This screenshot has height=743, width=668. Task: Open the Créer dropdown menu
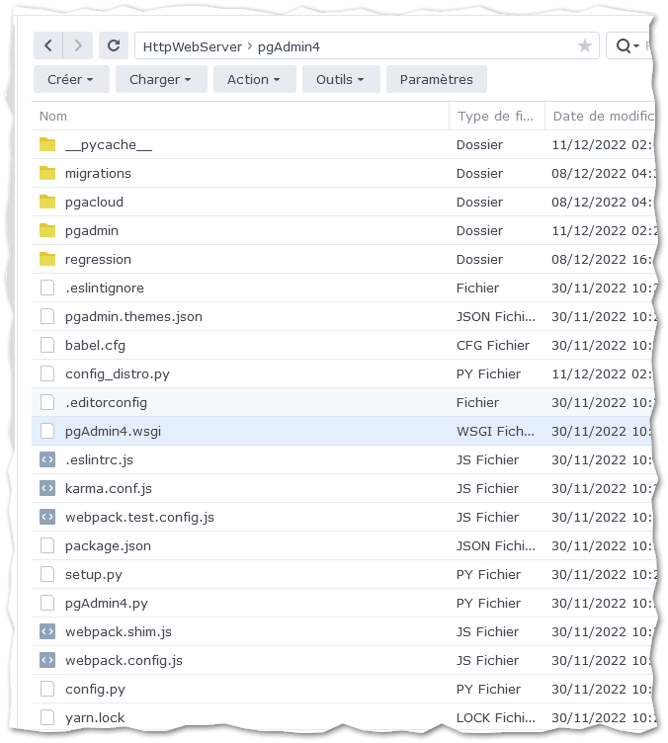point(70,79)
